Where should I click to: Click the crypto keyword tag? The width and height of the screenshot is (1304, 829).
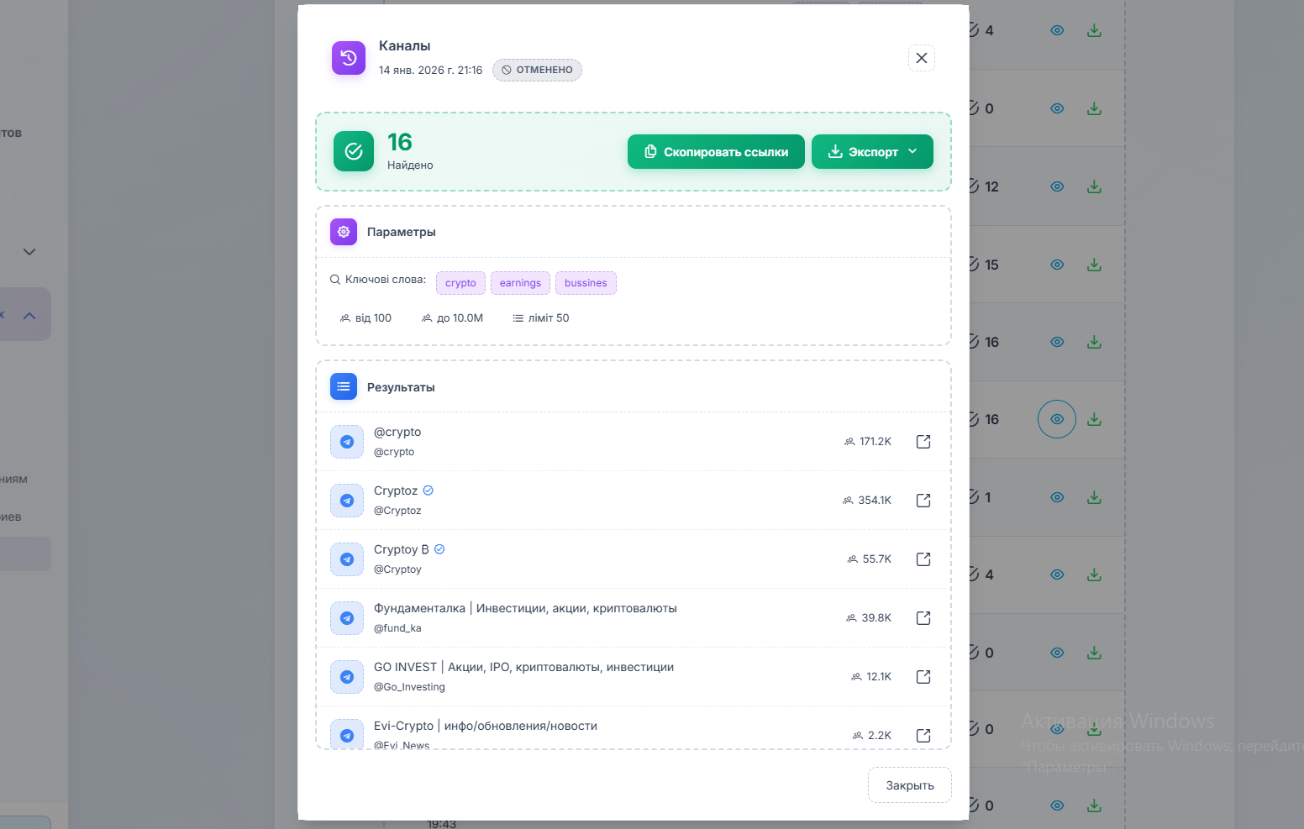460,283
